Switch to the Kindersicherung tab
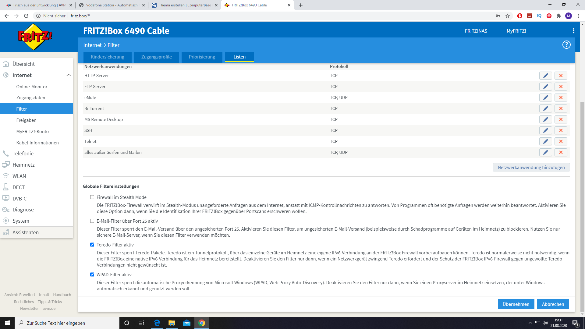The width and height of the screenshot is (585, 329). coord(108,57)
